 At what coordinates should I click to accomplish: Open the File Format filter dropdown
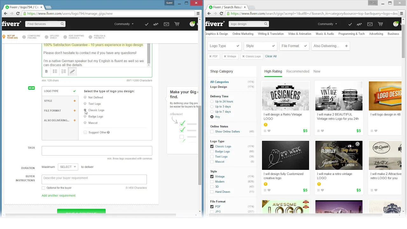point(294,46)
